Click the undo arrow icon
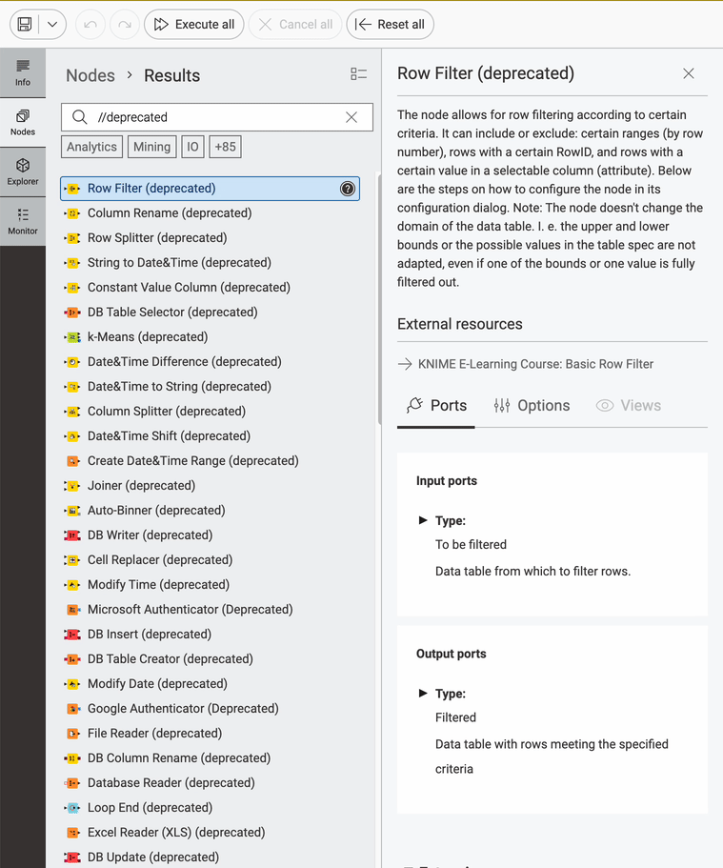Screen dimensions: 723x868 click(x=90, y=25)
